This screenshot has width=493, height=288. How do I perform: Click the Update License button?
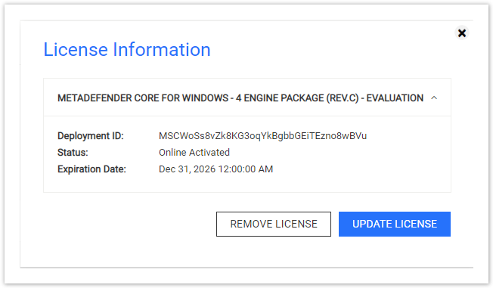(x=395, y=224)
